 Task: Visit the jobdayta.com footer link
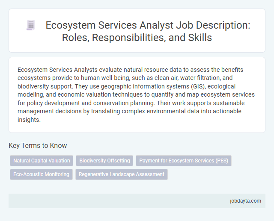coord(245,201)
